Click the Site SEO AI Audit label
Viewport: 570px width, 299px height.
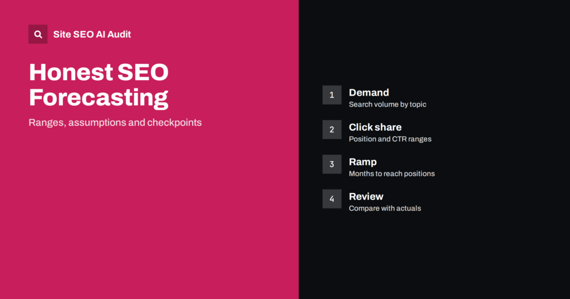(92, 34)
